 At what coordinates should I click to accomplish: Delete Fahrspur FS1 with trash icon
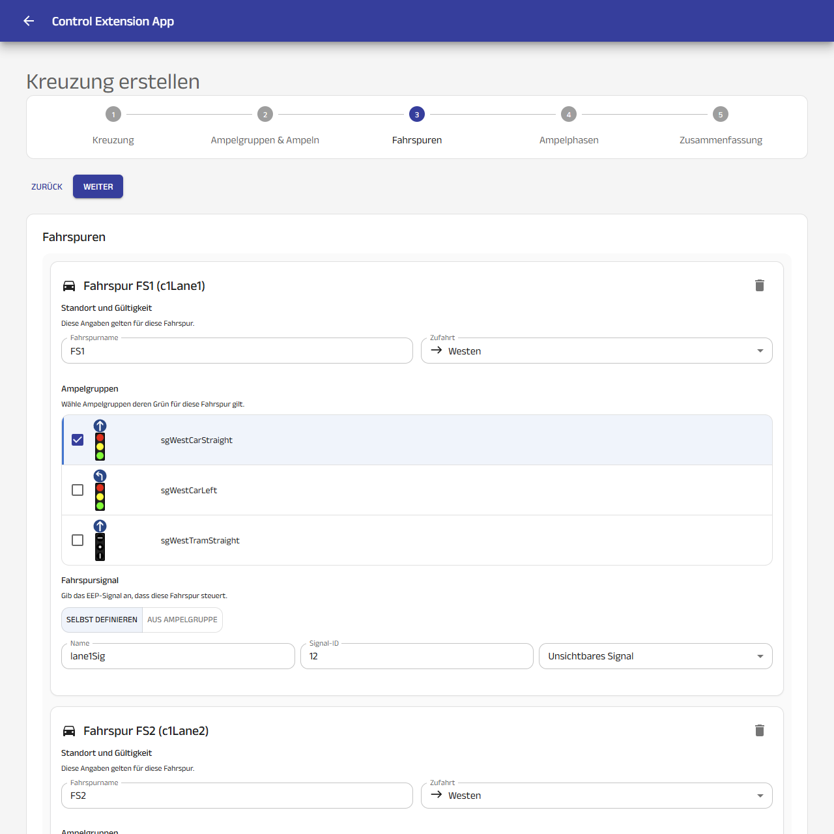tap(759, 285)
